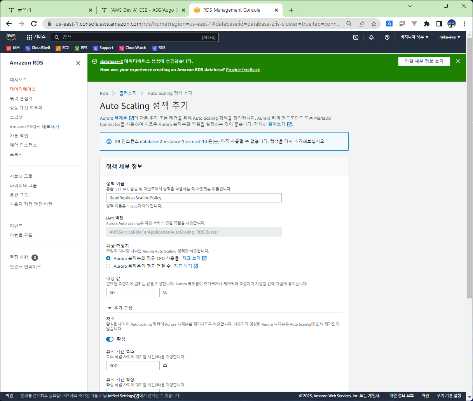Screen dimensions: 473x401
Task: Go to 클러스터 breadcrumb link
Action: pos(128,93)
